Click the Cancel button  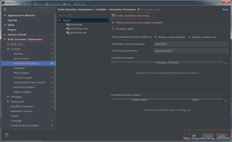coord(208,136)
